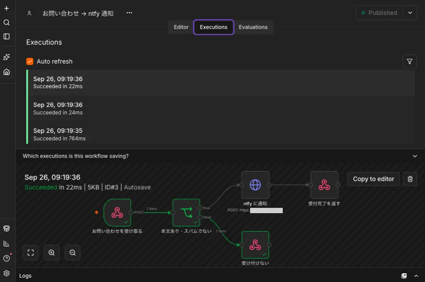Viewport: 425px width, 282px height.
Task: Click the user icon beside the workflow name
Action: 29,13
